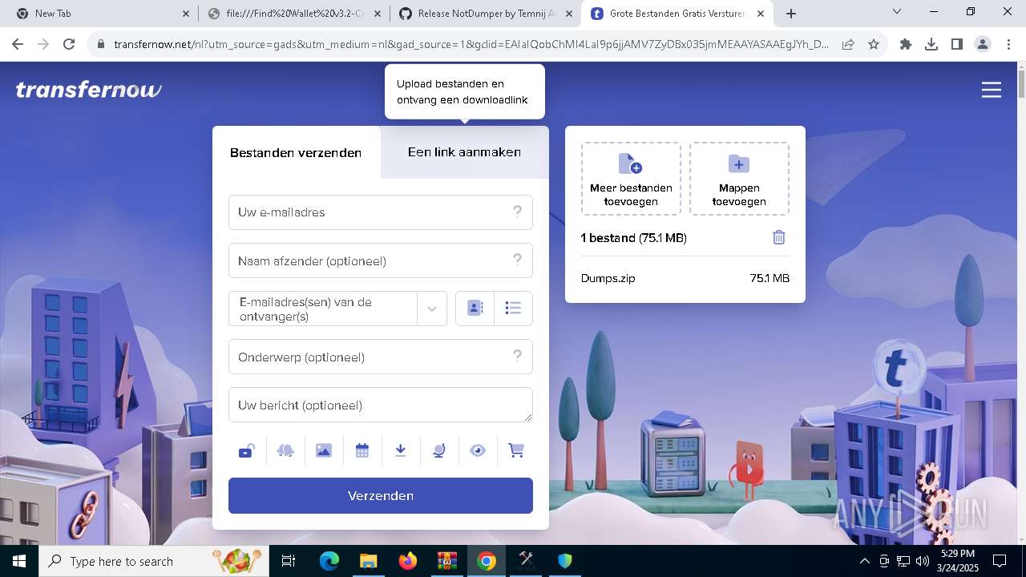
Task: Focus the Uw e-mailadres field
Action: (381, 212)
